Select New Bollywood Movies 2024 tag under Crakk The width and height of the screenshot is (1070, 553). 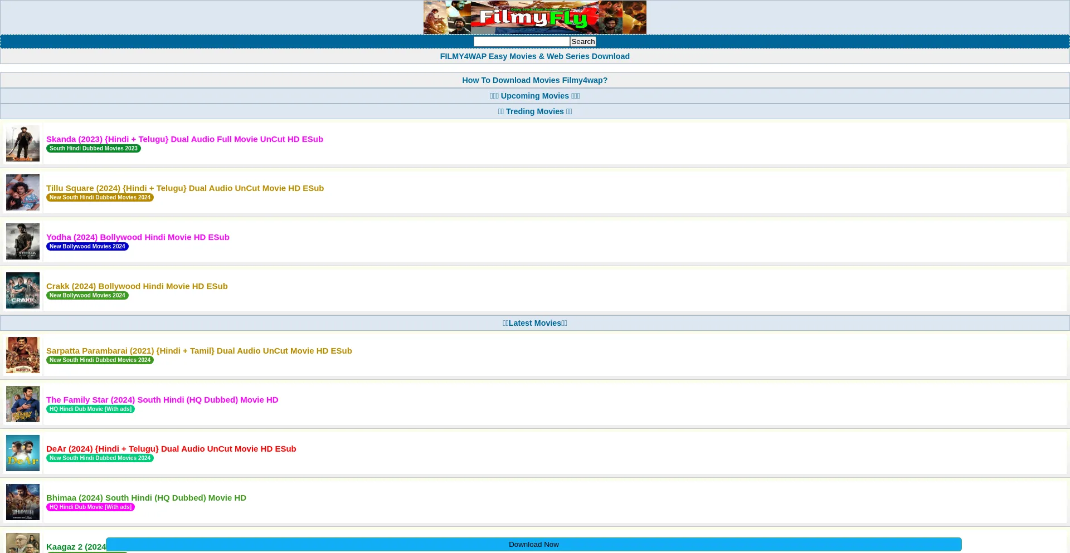point(87,296)
